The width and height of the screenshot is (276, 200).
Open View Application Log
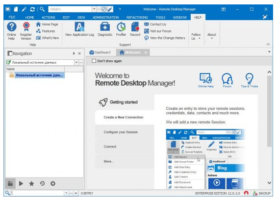[79, 29]
